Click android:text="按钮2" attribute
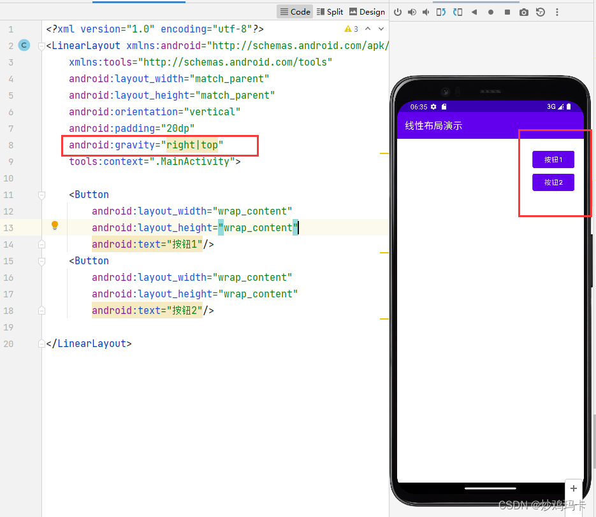Screen dimensions: 596x517 tap(147, 311)
